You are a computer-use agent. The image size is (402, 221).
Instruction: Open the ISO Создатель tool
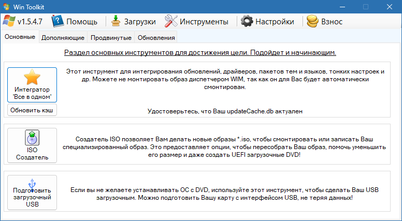(x=32, y=145)
